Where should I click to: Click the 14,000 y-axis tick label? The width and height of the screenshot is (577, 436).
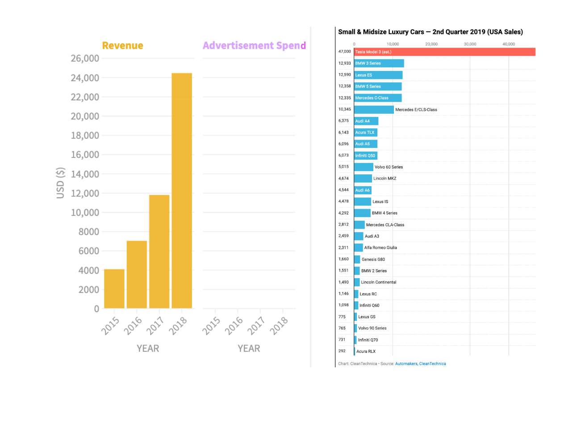click(85, 174)
